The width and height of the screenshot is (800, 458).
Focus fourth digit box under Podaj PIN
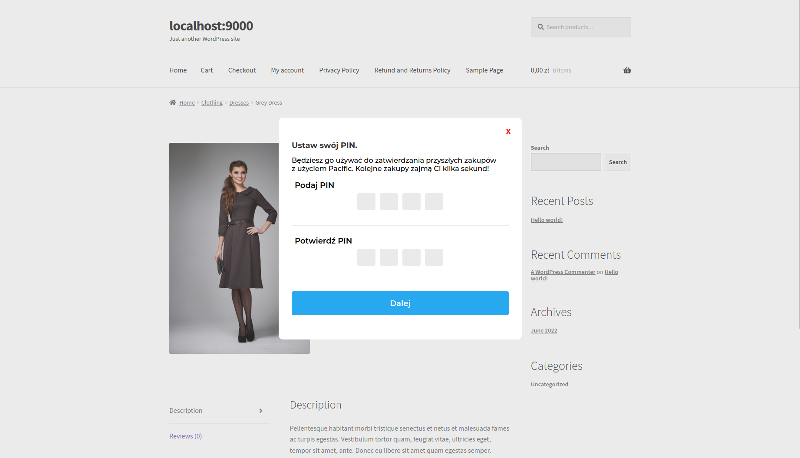[434, 201]
